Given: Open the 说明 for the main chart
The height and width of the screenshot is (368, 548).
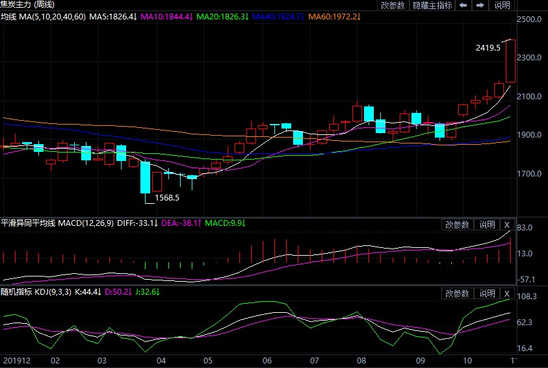Looking at the screenshot, I should coord(502,5).
